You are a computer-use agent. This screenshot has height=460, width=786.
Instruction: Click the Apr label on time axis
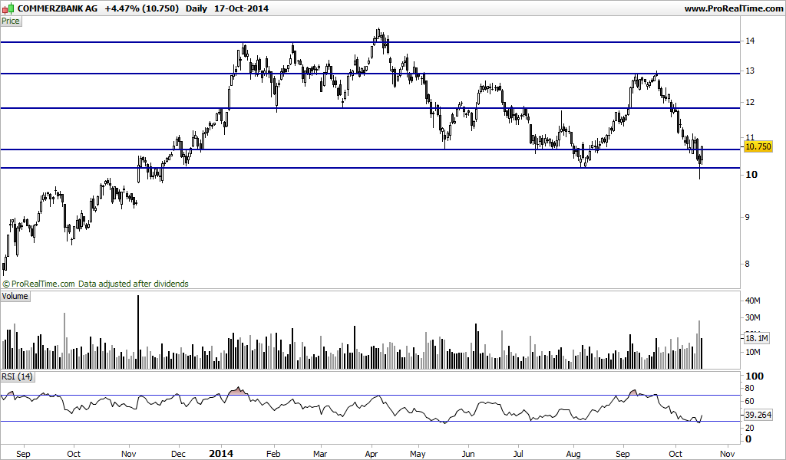[x=371, y=454]
